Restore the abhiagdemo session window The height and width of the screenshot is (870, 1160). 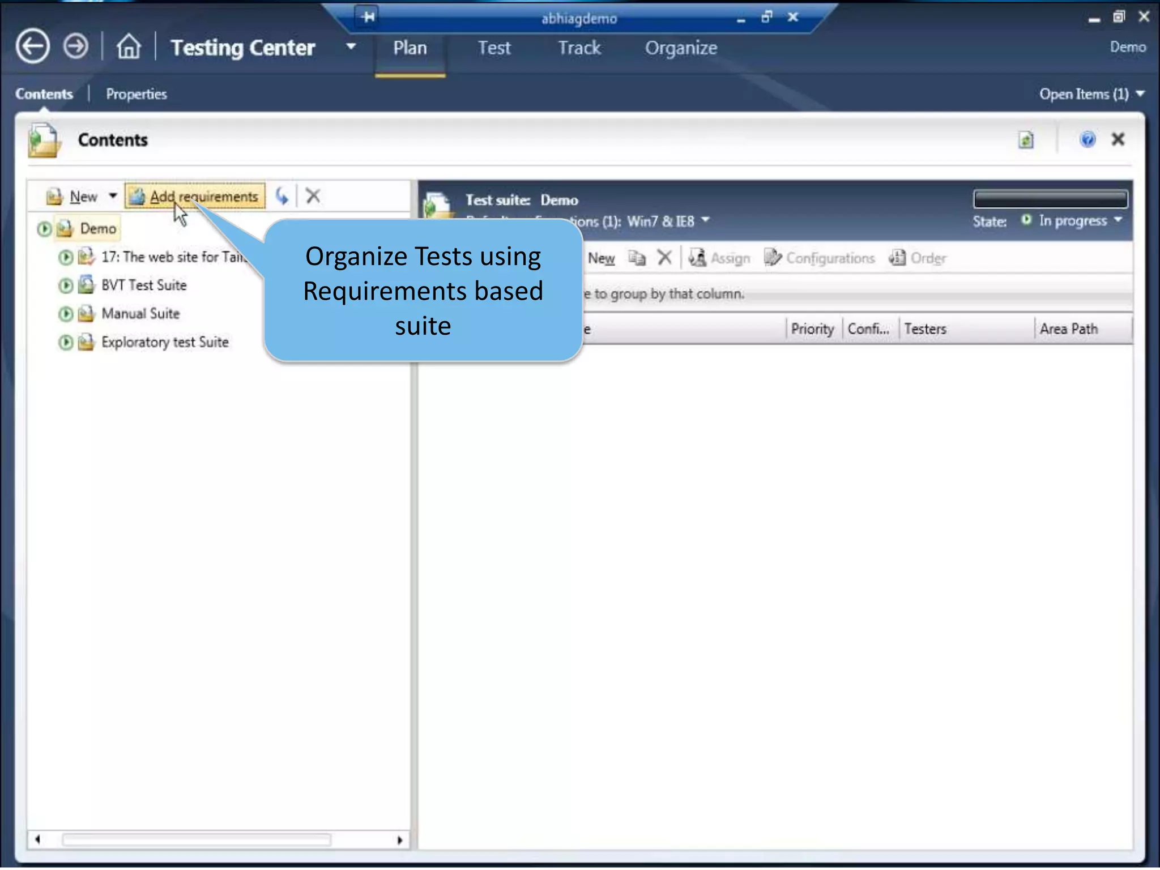[766, 17]
